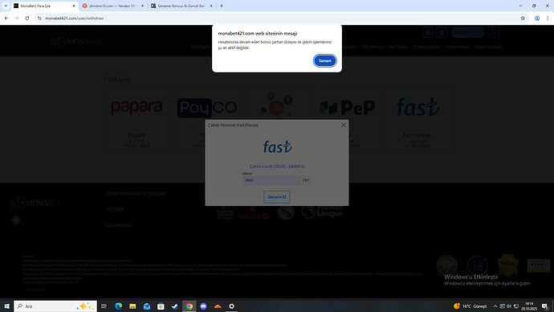This screenshot has width=554, height=312.
Task: Open the Kod Talep menu item
Action: coord(397,47)
